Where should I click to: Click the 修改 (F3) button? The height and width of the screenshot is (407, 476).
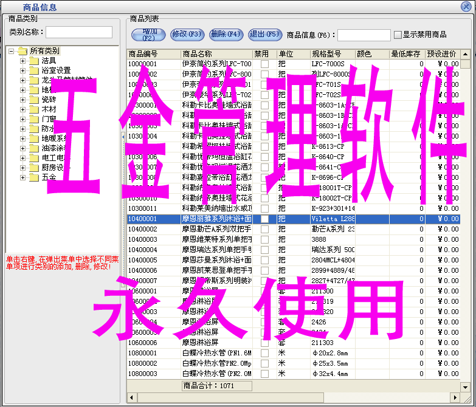click(187, 34)
